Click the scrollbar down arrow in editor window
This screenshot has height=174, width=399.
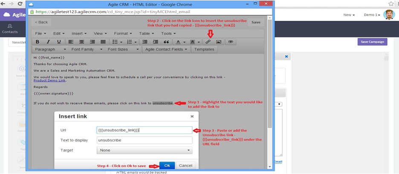[270, 167]
